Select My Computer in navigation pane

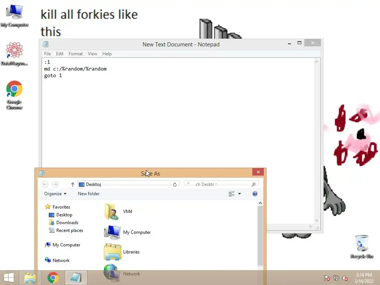click(x=62, y=245)
